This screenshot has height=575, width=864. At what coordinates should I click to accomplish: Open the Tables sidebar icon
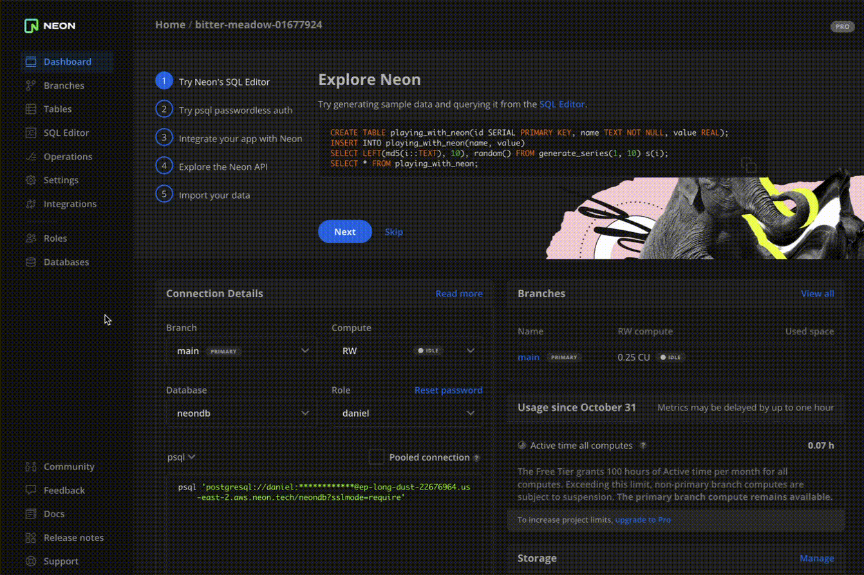pyautogui.click(x=30, y=109)
